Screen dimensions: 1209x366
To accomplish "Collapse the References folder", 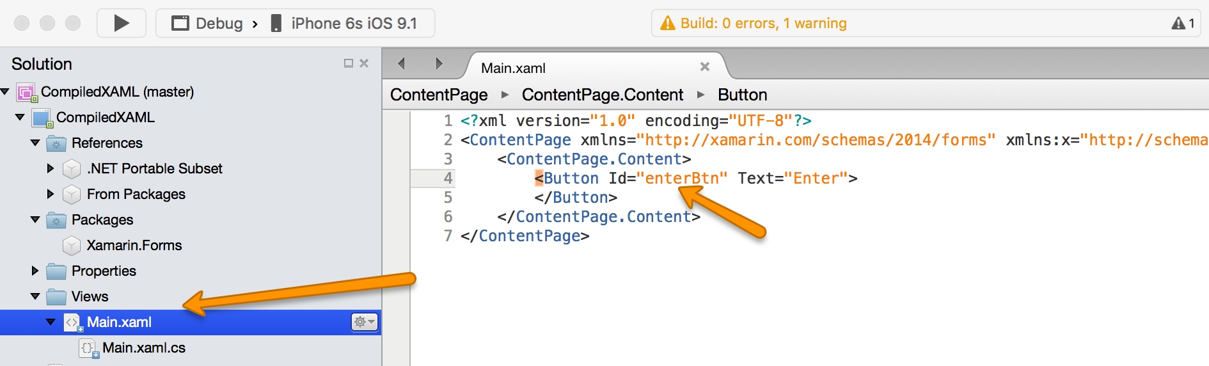I will 35,143.
